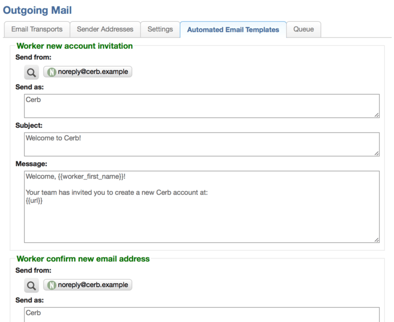Focus the invitation Send as field containing Cerb

[x=202, y=106]
